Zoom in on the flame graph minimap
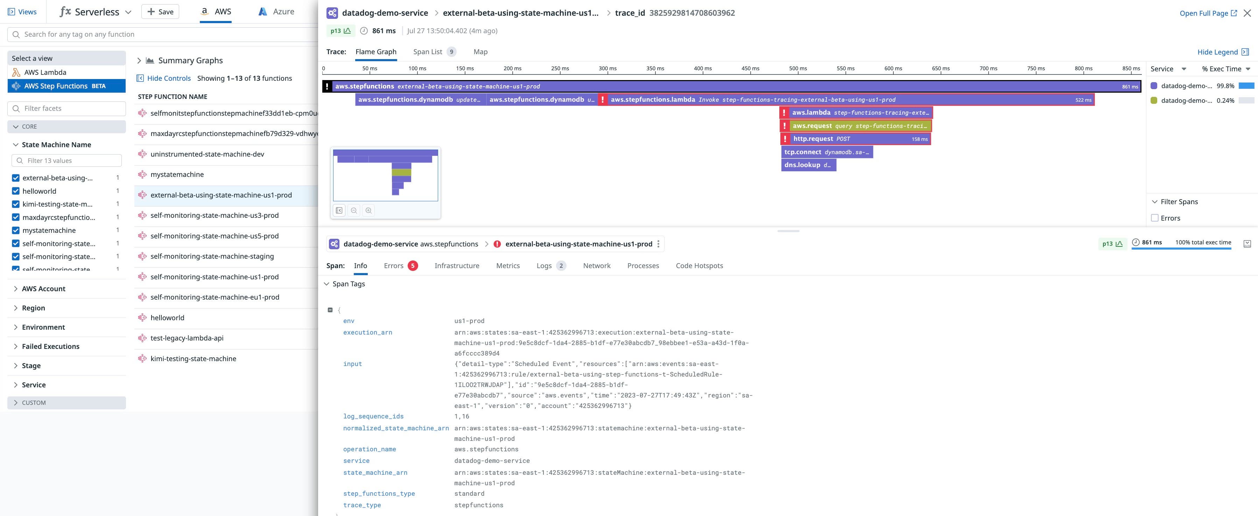 click(x=369, y=210)
